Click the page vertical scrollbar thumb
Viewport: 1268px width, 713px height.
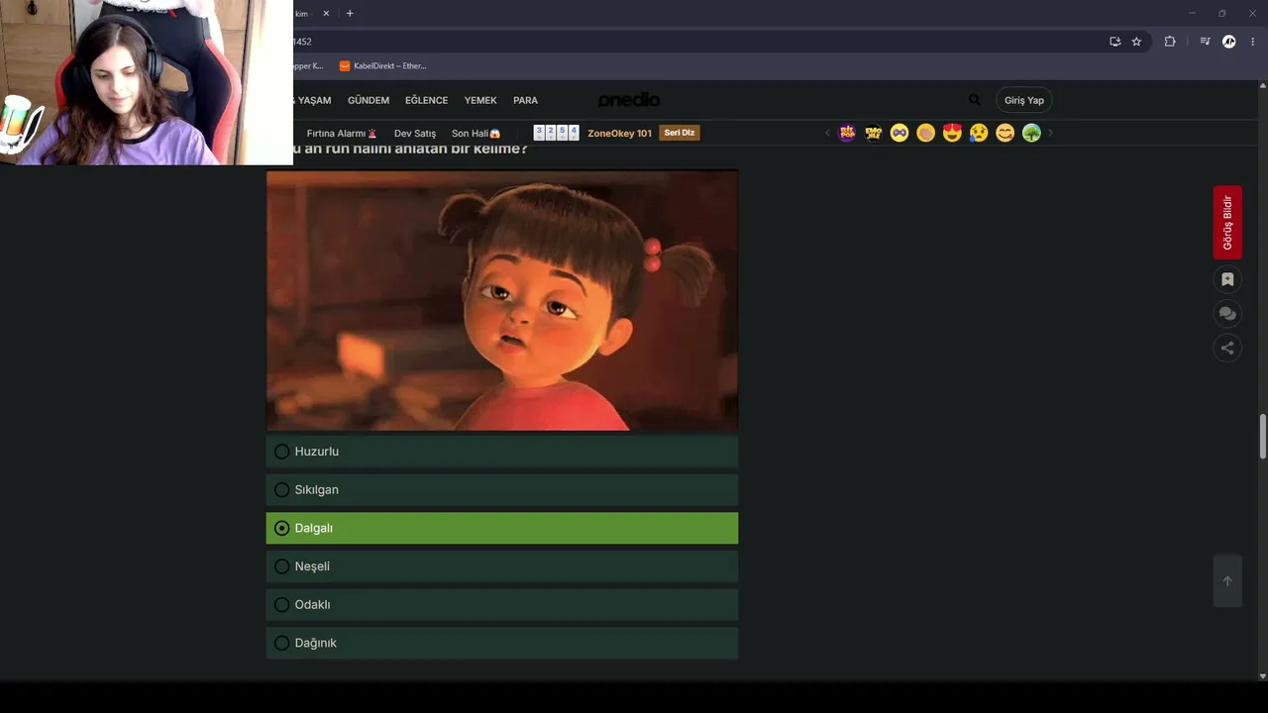point(1262,437)
